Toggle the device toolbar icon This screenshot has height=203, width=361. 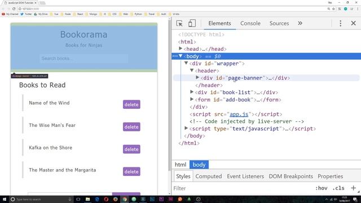pyautogui.click(x=192, y=23)
